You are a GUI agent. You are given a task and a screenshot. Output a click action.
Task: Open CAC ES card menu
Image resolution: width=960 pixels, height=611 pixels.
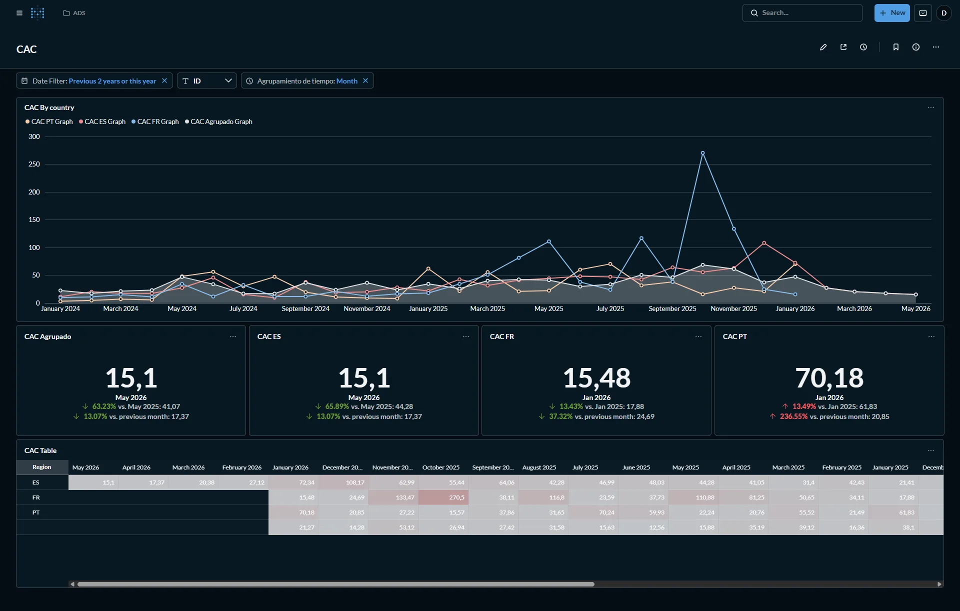[x=466, y=336]
